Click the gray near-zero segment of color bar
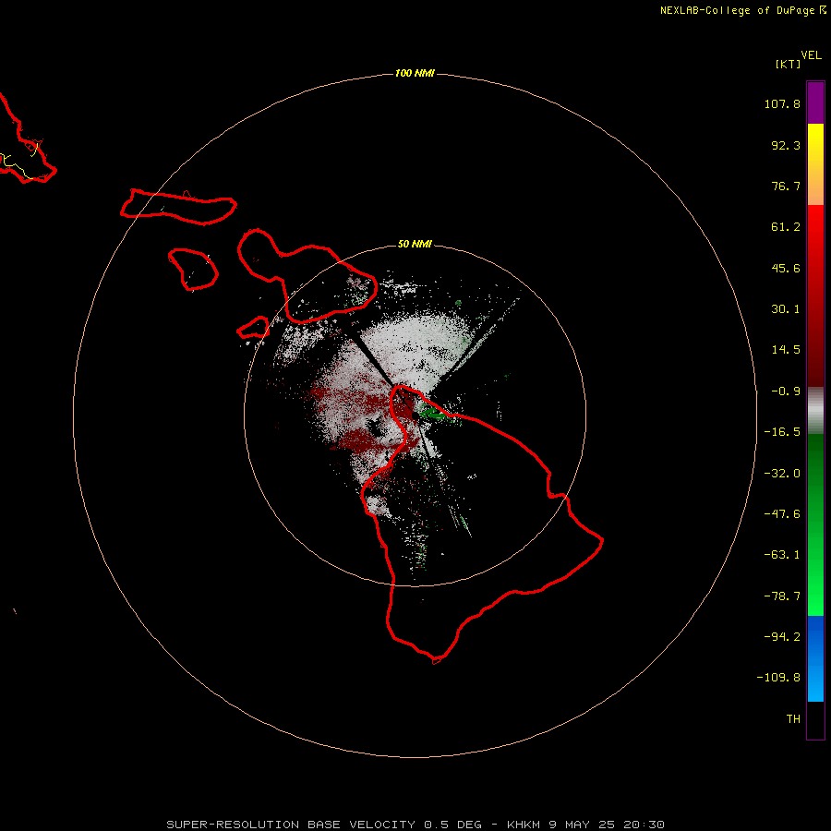The height and width of the screenshot is (831, 831). [x=815, y=411]
